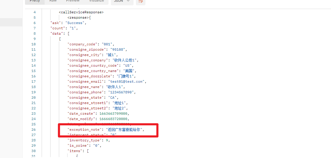Screen dimensions: 331x158
Task: Click the "data": [ line
Action: point(60,33)
